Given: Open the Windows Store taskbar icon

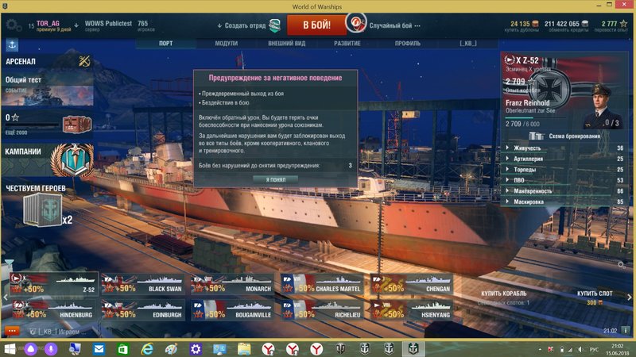Looking at the screenshot, I should point(123,348).
